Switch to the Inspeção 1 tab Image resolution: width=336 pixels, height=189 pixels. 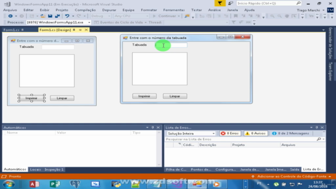click(54, 170)
